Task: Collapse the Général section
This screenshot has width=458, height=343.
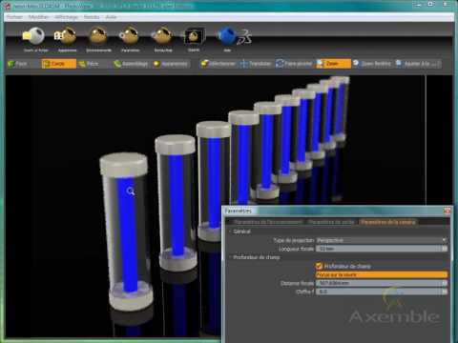Action: [241, 232]
